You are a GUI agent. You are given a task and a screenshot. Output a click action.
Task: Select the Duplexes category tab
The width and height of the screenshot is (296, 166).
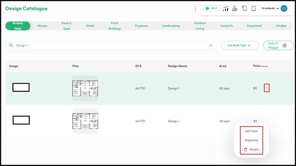pos(141,26)
